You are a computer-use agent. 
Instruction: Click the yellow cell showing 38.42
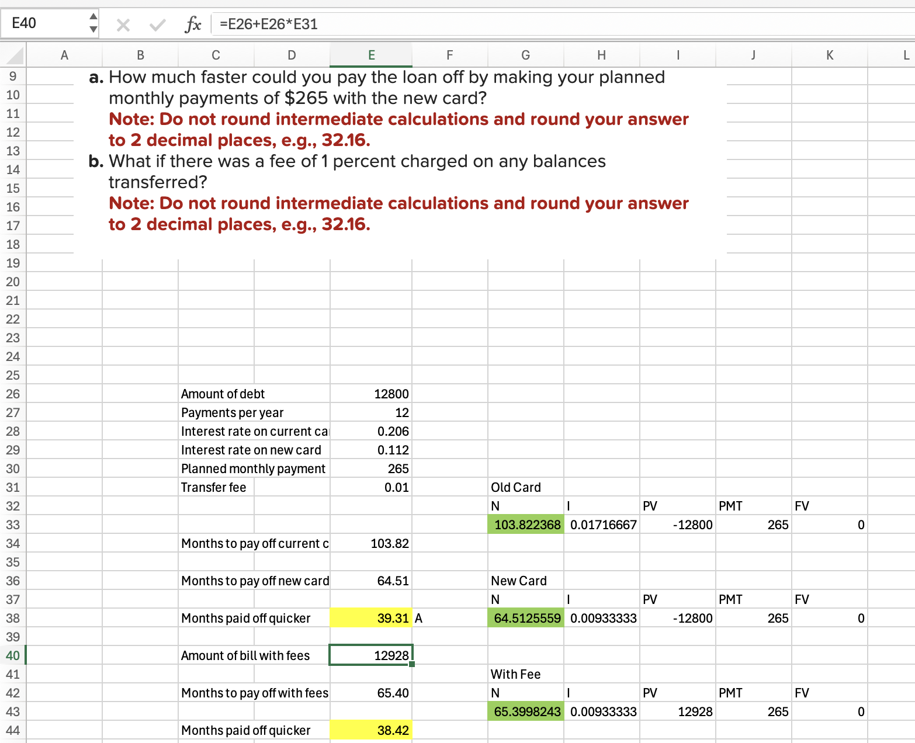(371, 730)
